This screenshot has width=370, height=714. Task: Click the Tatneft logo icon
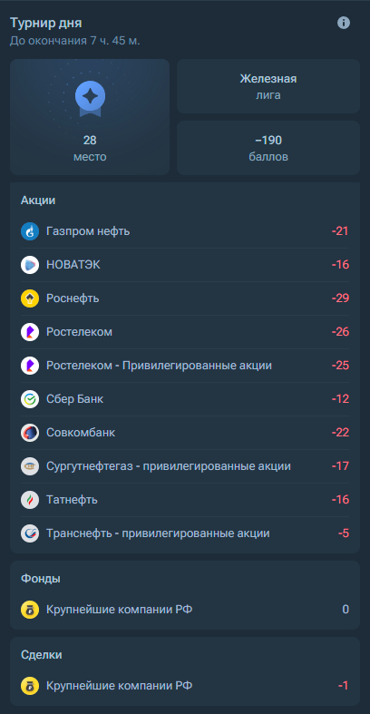[30, 500]
